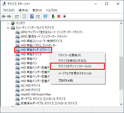Click the vertical scrollbar up arrow

121,23
